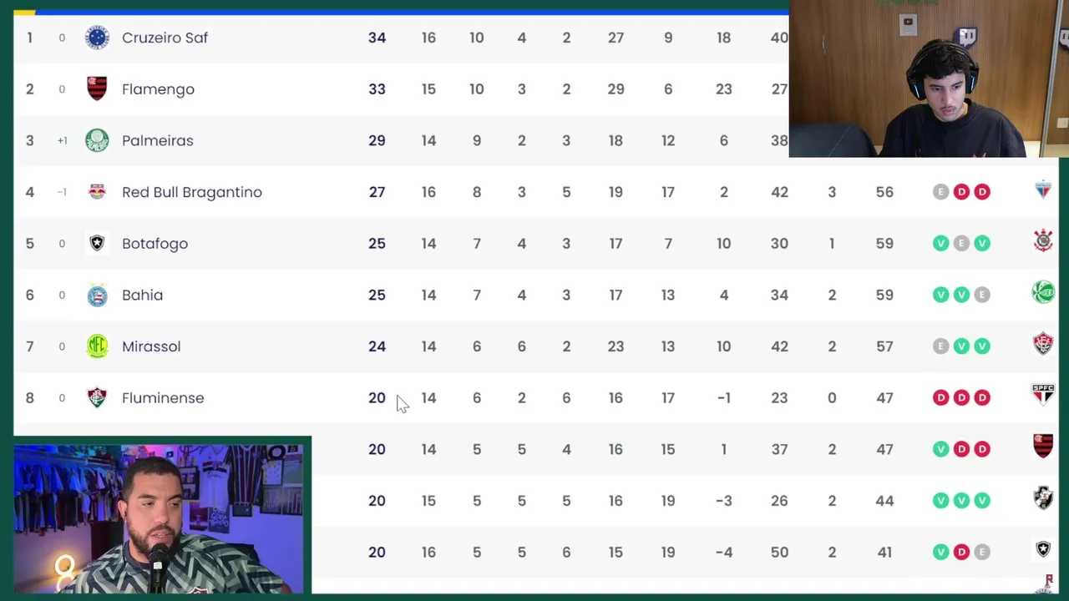The width and height of the screenshot is (1069, 601).
Task: Click Palmeiras' 29 points value
Action: tap(377, 140)
